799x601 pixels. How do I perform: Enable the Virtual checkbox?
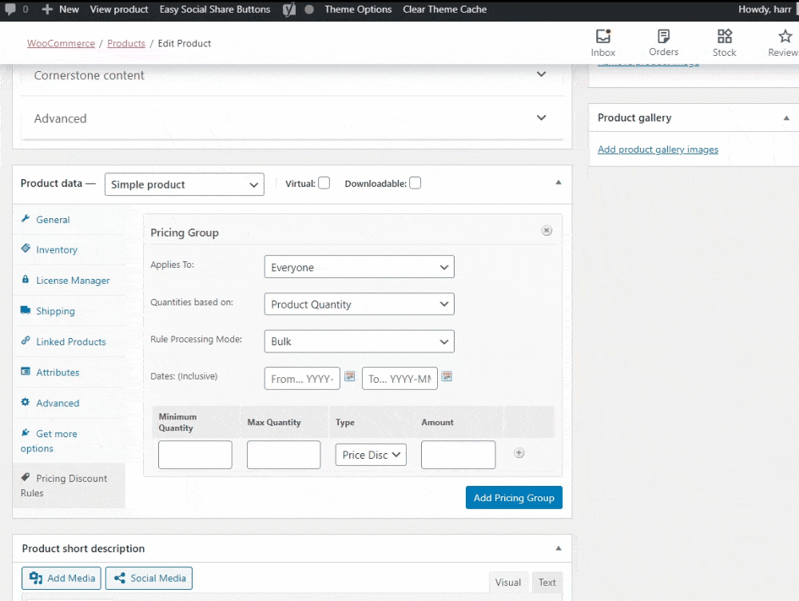coord(324,183)
